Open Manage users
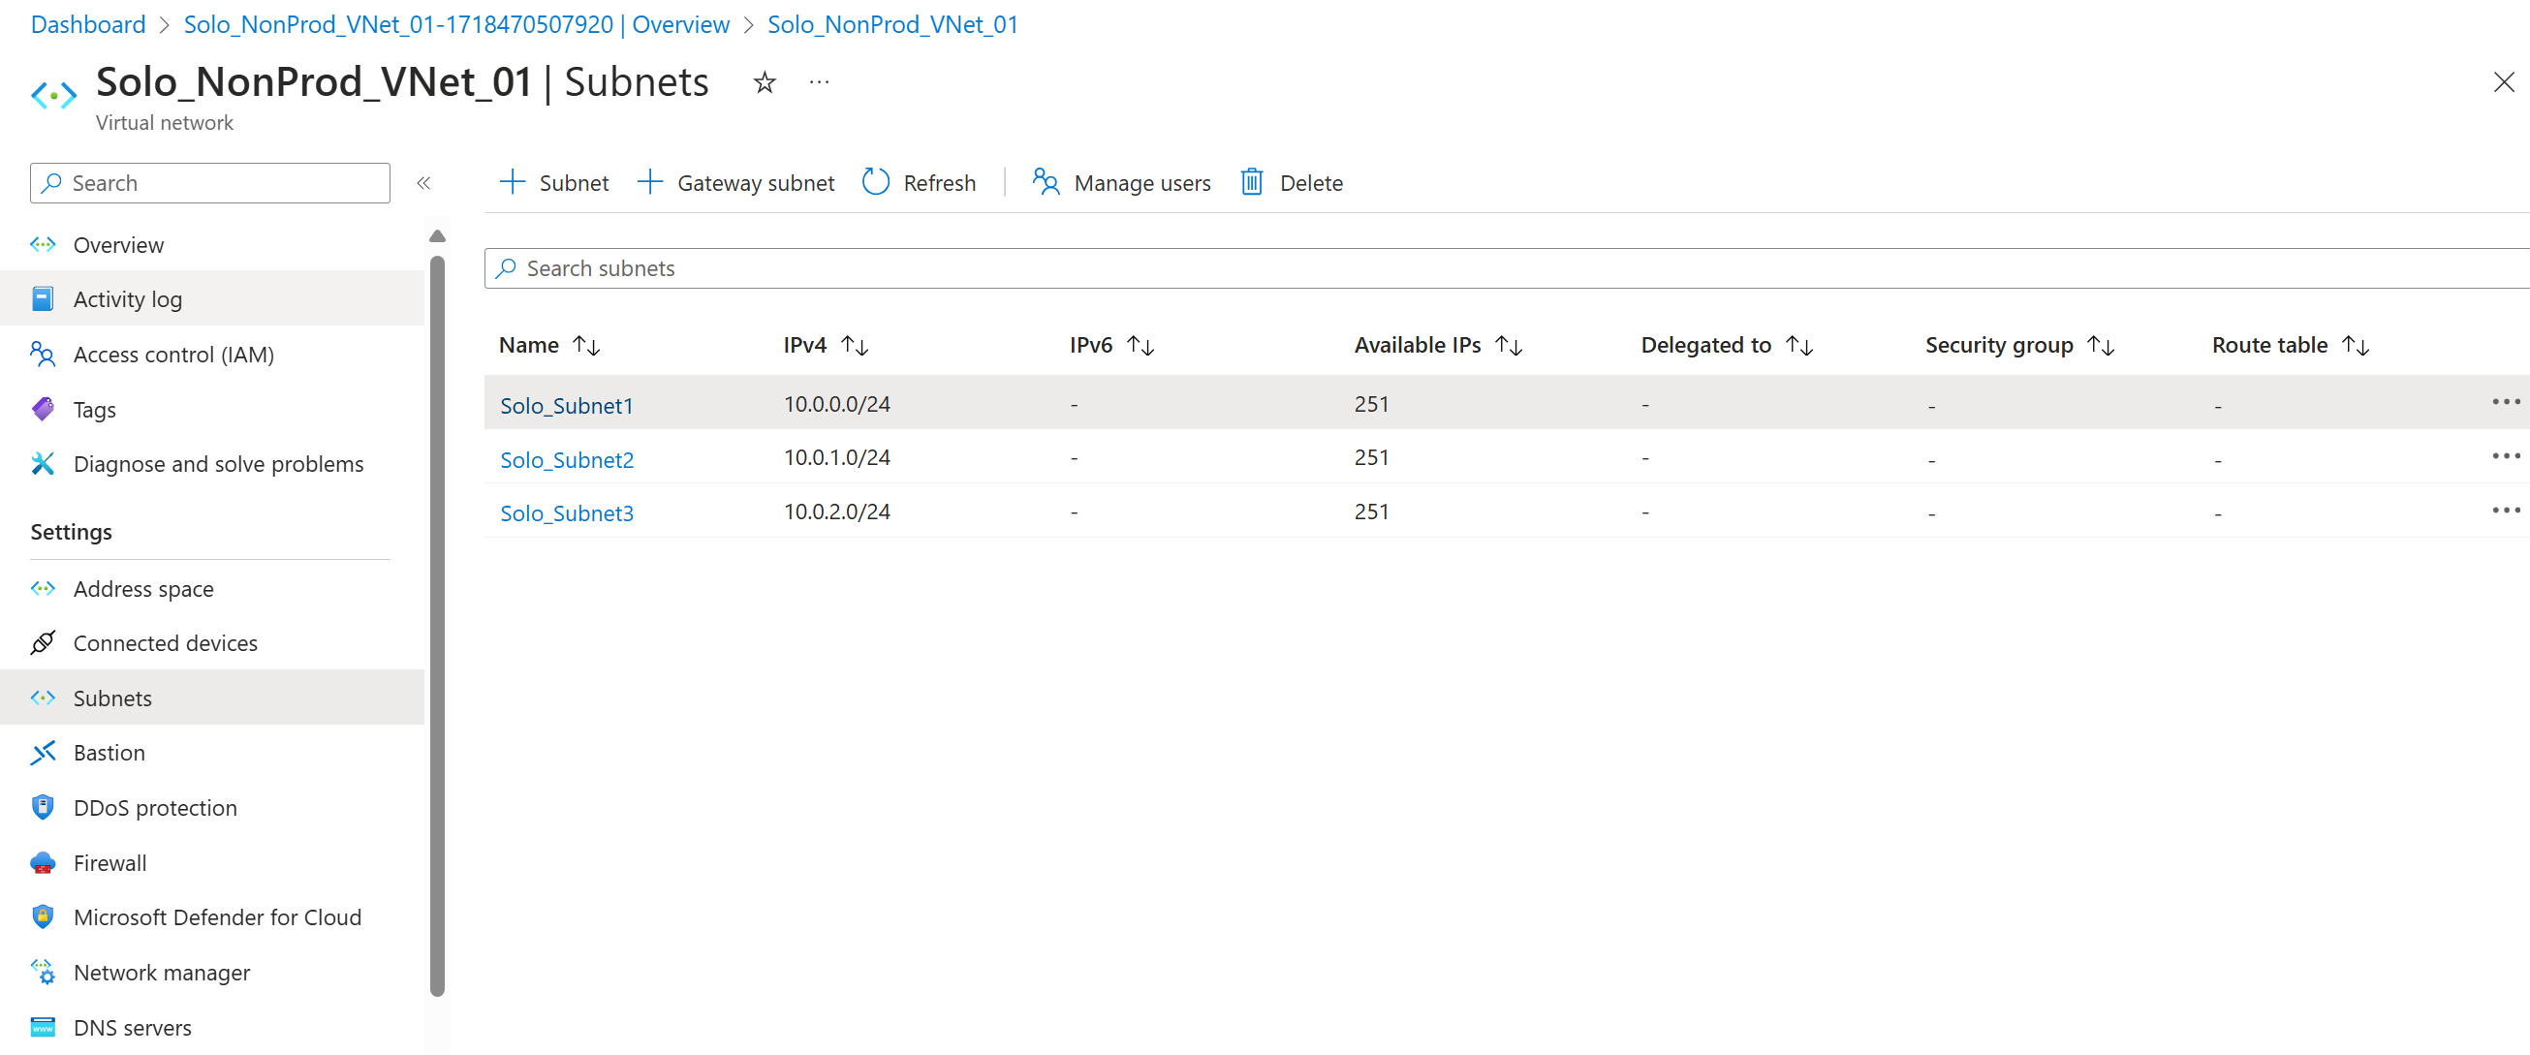 (1121, 183)
